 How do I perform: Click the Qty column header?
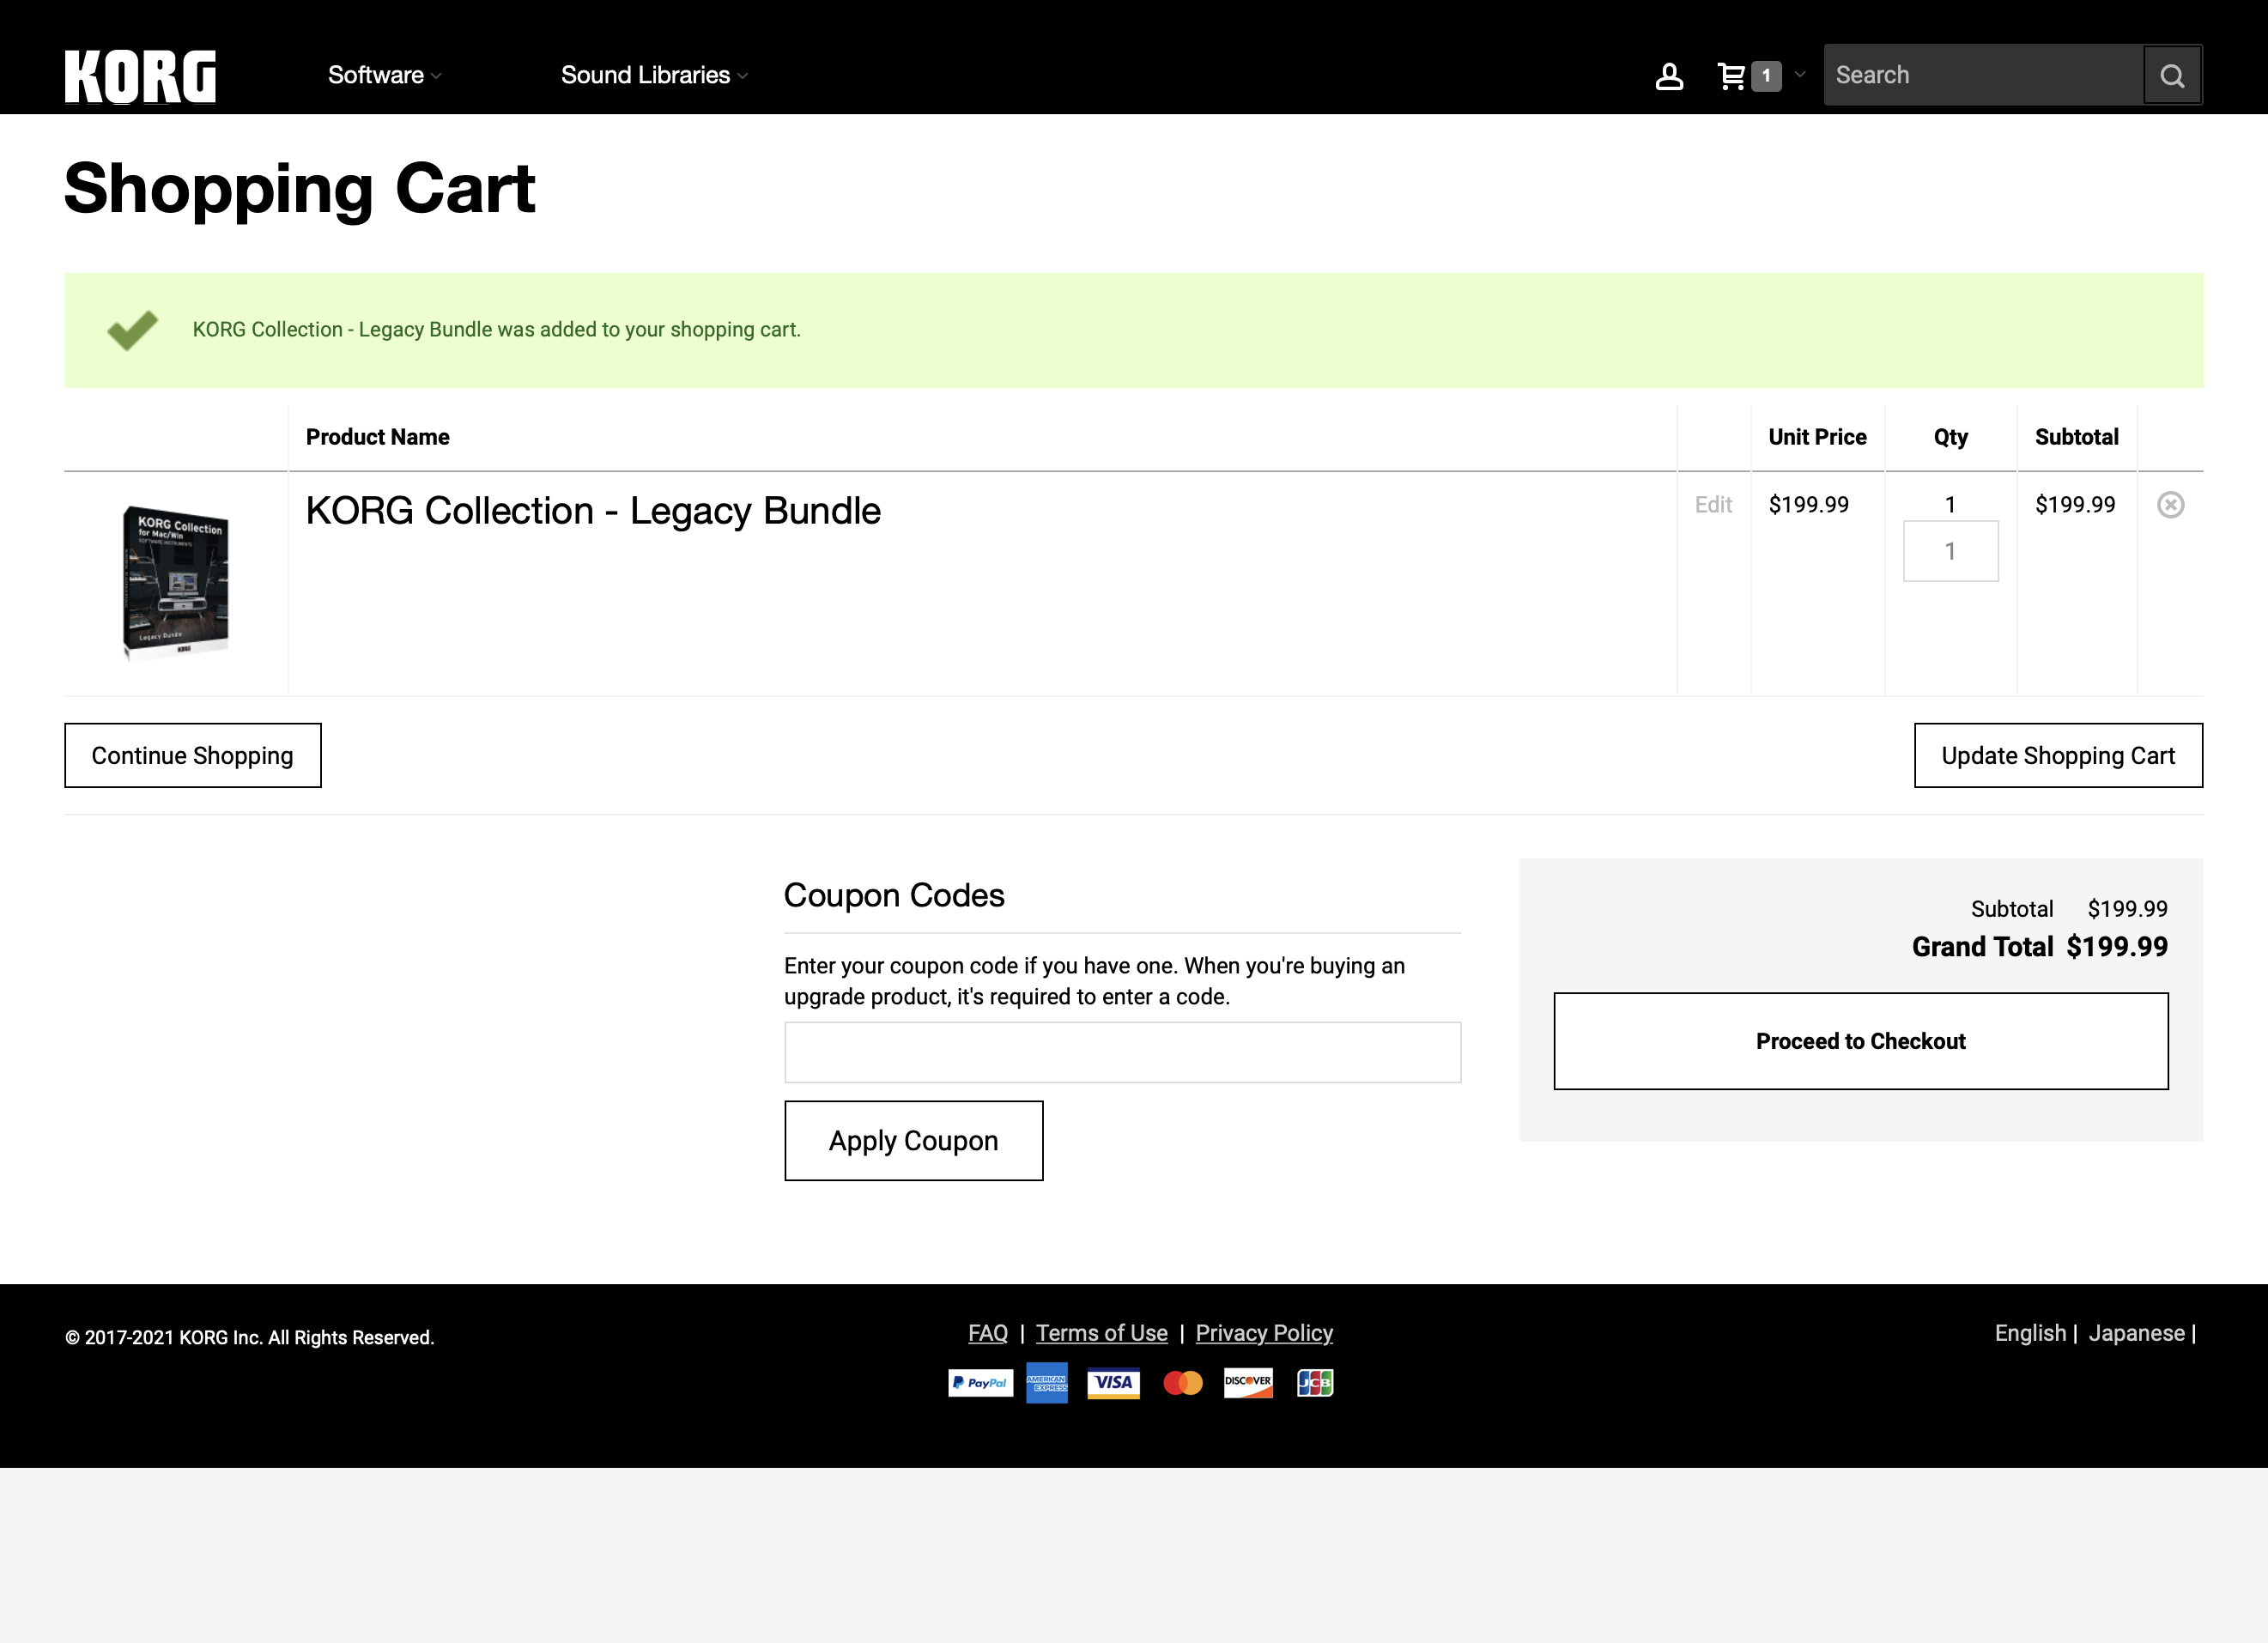click(1951, 437)
